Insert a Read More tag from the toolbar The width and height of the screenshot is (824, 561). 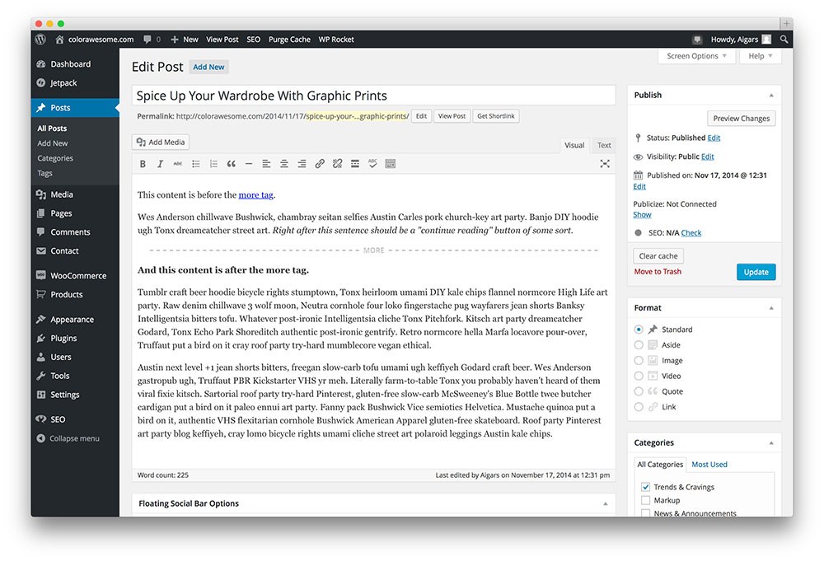point(355,164)
